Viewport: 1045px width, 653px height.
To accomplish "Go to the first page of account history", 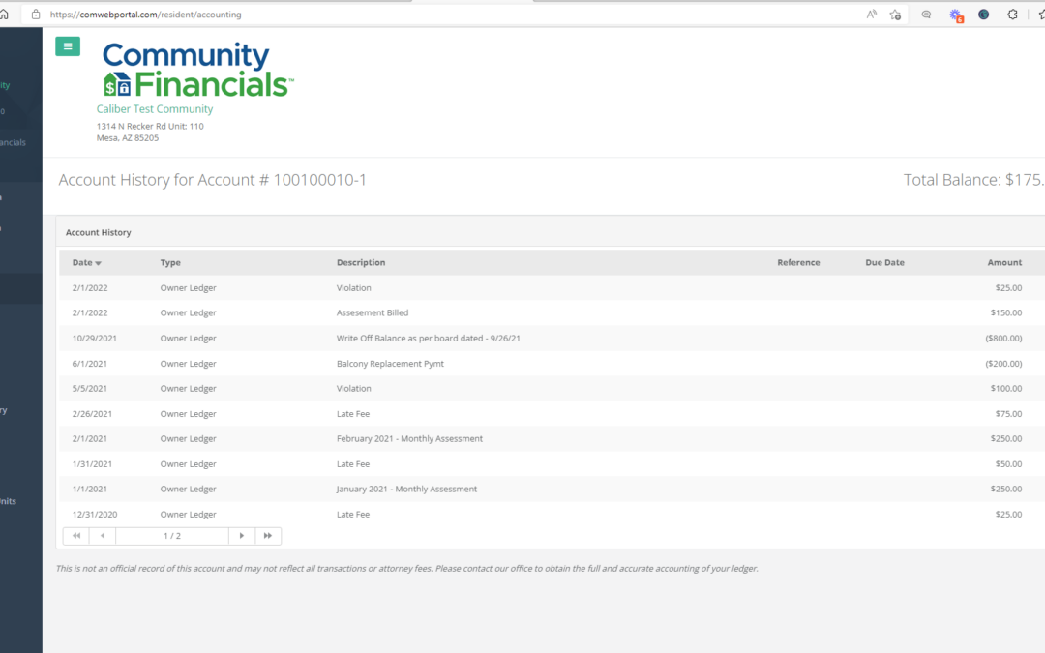I will click(75, 536).
